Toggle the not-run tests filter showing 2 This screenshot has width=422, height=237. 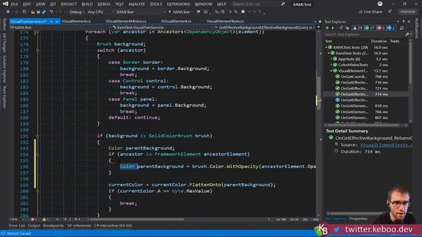(x=391, y=28)
